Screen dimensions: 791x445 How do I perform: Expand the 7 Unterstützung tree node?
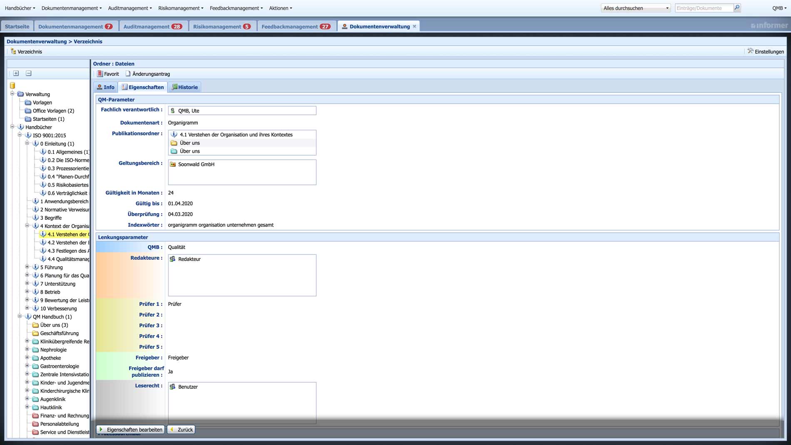pos(27,283)
